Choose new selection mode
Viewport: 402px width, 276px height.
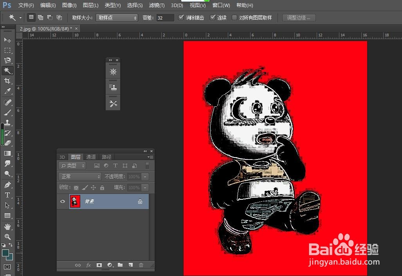point(31,18)
